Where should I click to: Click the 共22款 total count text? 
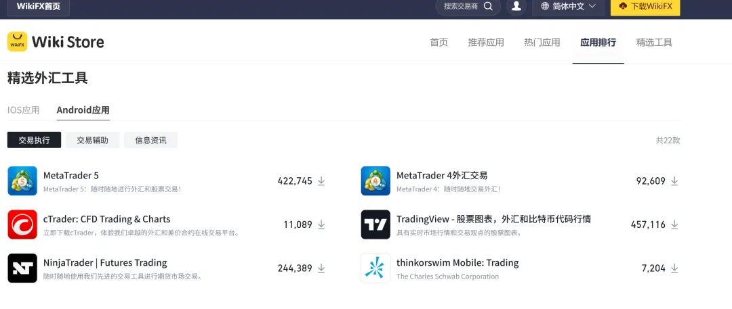tap(668, 140)
